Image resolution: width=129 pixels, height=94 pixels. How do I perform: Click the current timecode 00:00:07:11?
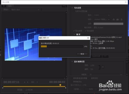[x=11, y=82]
